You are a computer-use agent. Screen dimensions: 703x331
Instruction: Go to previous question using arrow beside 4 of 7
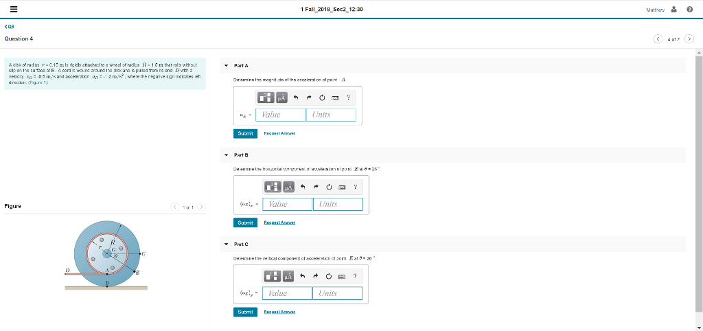pyautogui.click(x=658, y=38)
